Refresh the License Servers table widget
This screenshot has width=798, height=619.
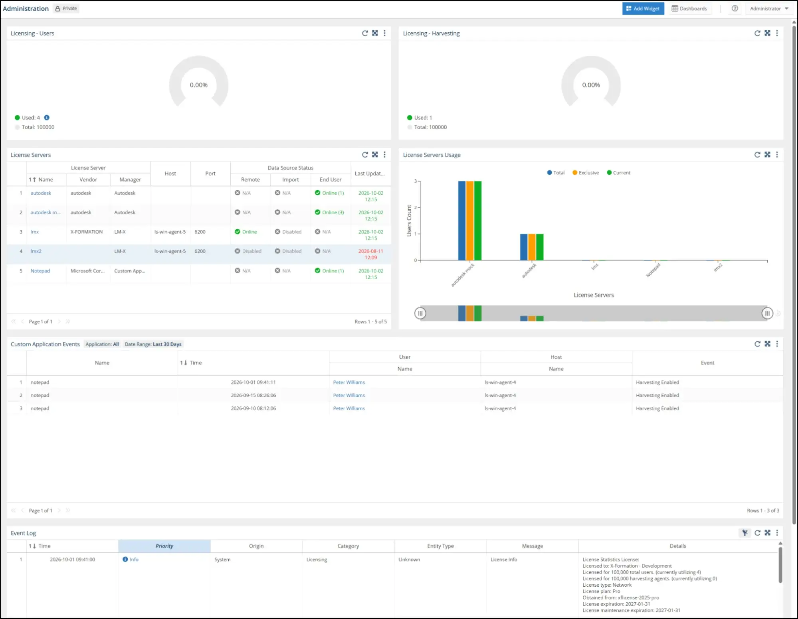(x=365, y=154)
